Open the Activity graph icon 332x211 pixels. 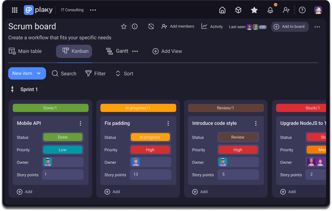click(x=205, y=26)
